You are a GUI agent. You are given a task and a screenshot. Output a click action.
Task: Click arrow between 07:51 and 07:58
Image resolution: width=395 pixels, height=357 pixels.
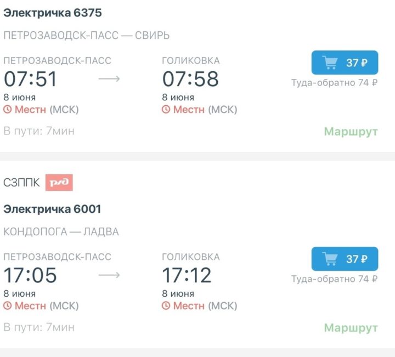tap(109, 79)
